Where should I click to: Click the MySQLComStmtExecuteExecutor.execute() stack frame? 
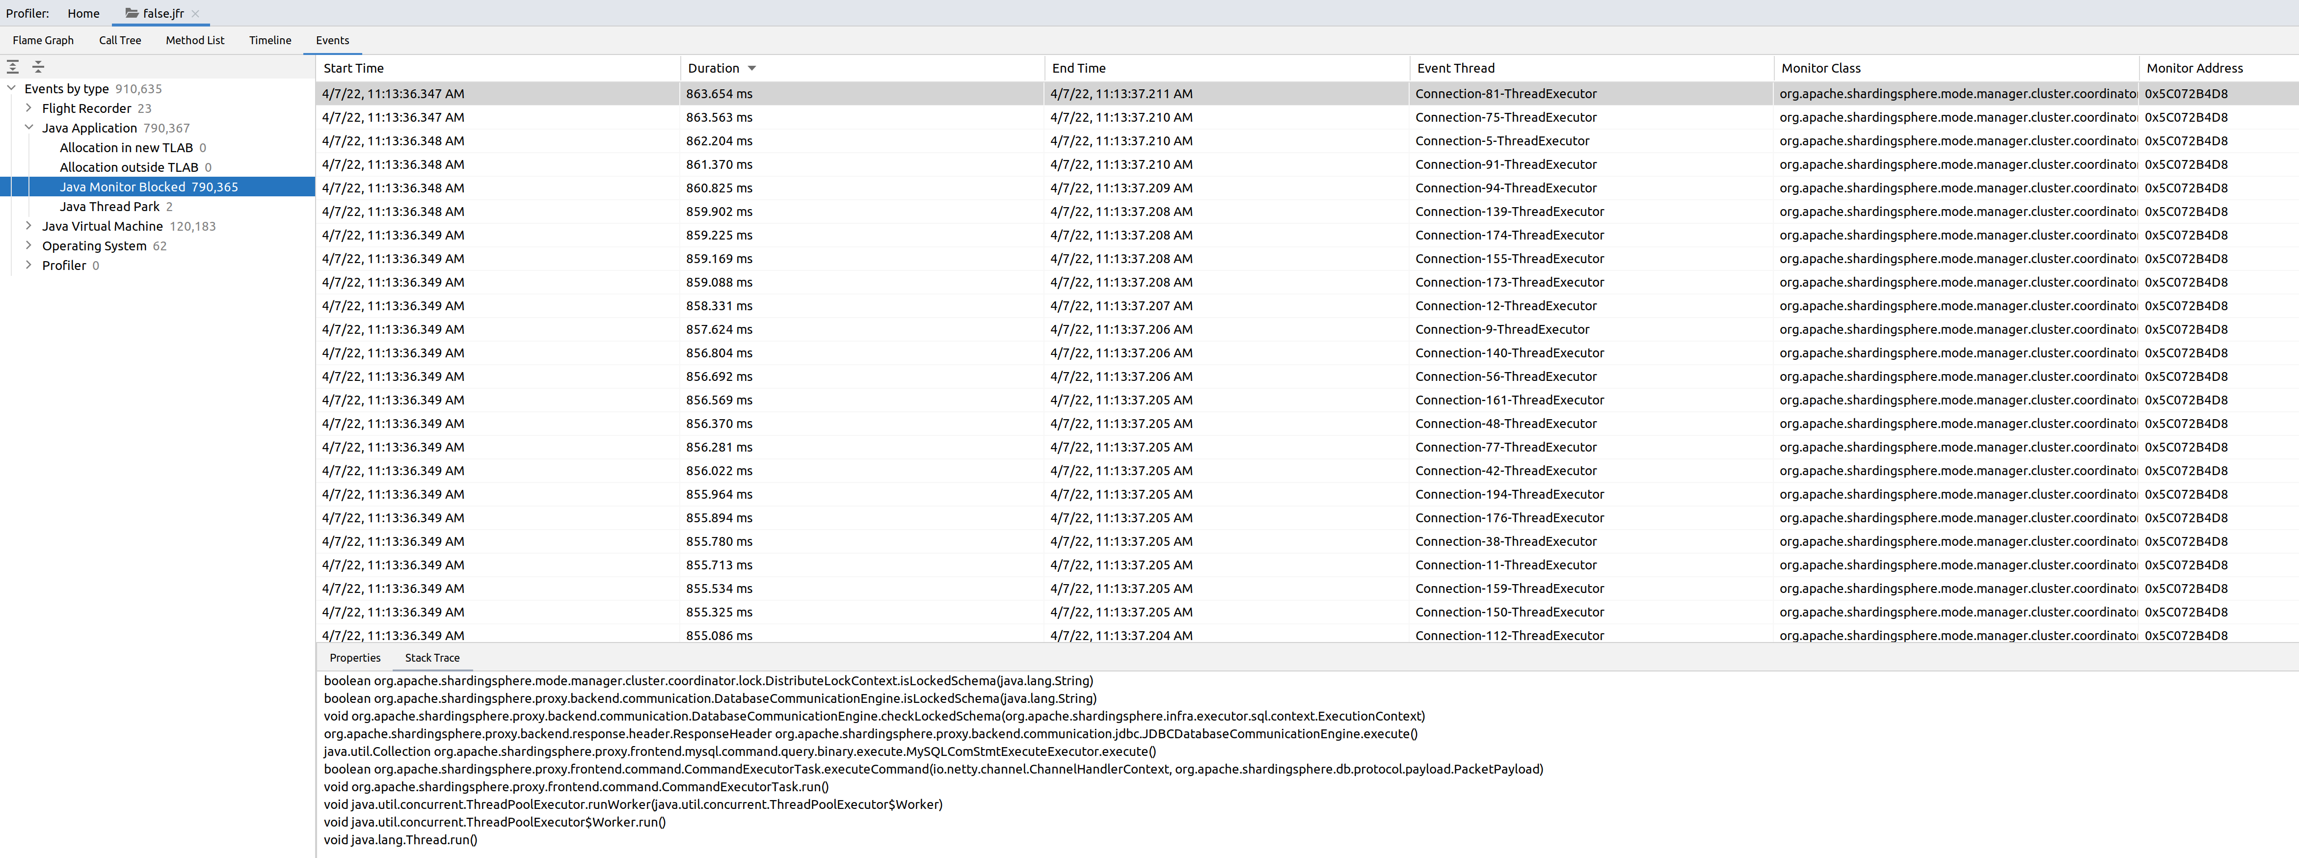[x=740, y=752]
